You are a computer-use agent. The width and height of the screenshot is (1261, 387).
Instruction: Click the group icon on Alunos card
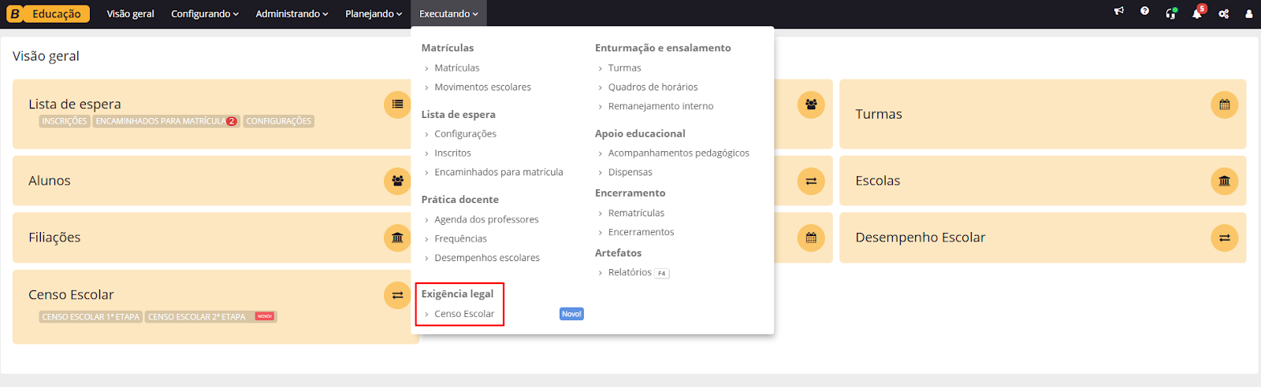pyautogui.click(x=397, y=181)
